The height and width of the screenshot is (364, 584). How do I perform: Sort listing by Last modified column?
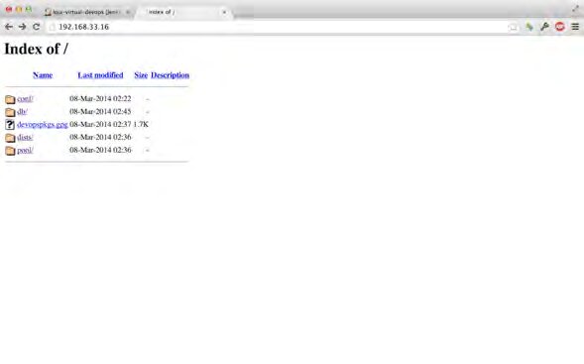100,75
